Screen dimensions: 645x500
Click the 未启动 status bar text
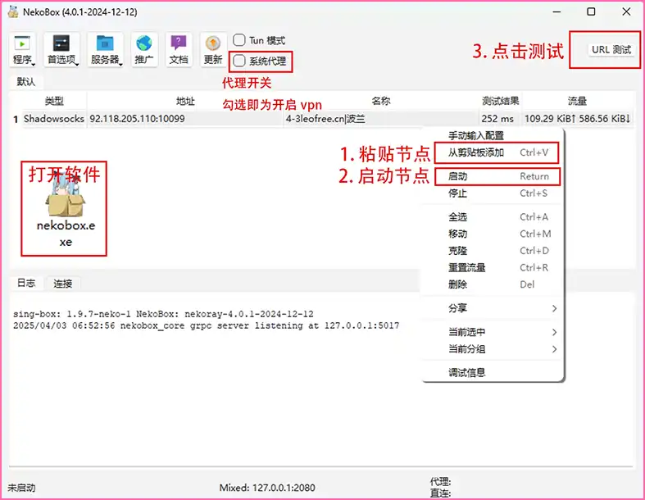tap(21, 488)
